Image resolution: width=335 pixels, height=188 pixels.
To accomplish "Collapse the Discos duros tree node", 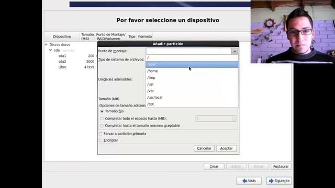I will (46, 44).
